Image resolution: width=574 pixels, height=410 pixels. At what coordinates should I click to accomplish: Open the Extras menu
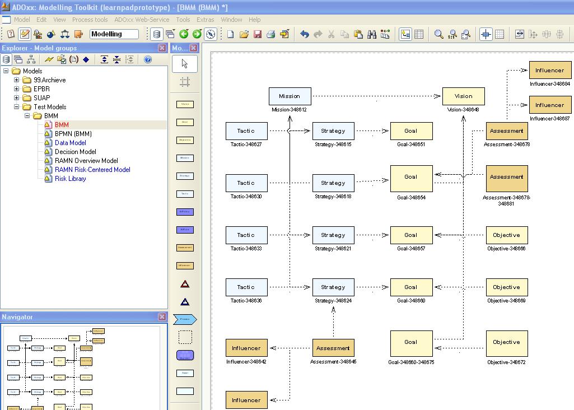coord(206,20)
